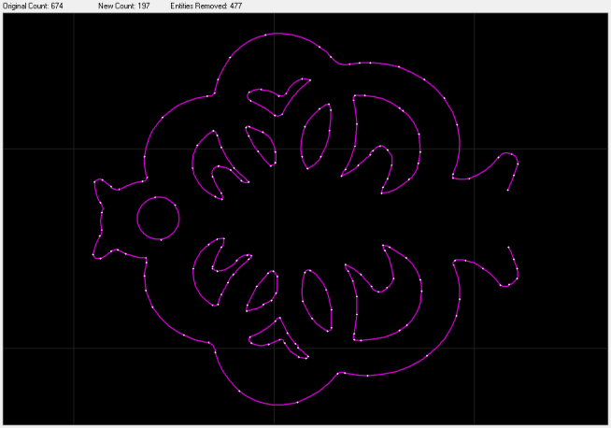Image resolution: width=611 pixels, height=428 pixels.
Task: Click the 'New Count: 197' label
Action: point(124,6)
